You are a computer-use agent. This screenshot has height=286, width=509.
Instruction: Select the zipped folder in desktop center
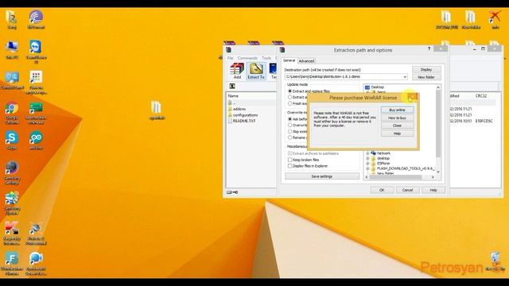coord(157,110)
